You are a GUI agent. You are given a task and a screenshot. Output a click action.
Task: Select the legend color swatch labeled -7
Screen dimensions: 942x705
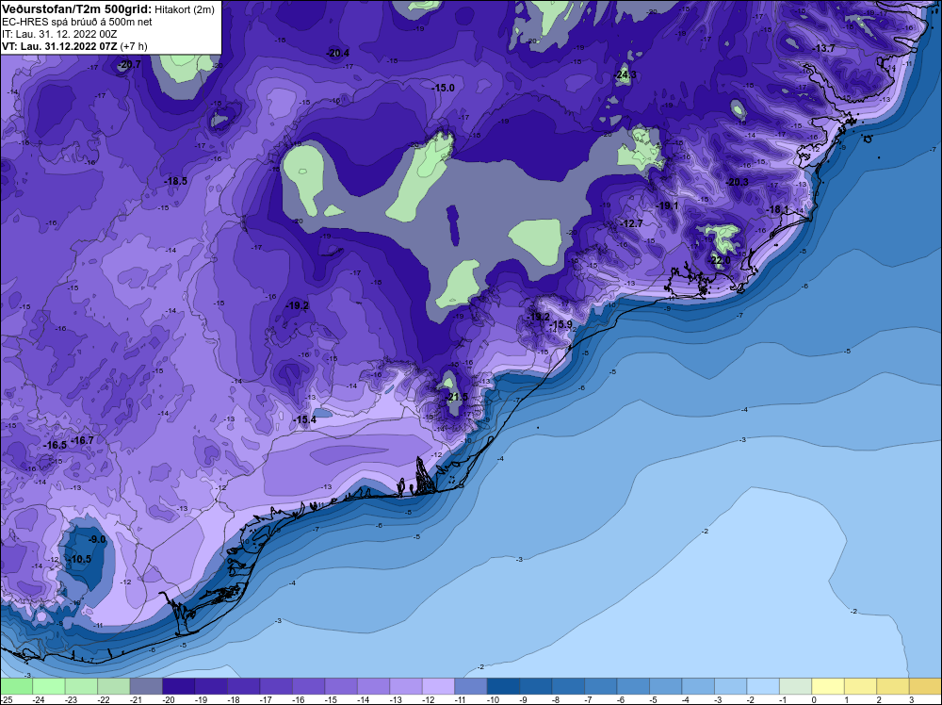600,686
